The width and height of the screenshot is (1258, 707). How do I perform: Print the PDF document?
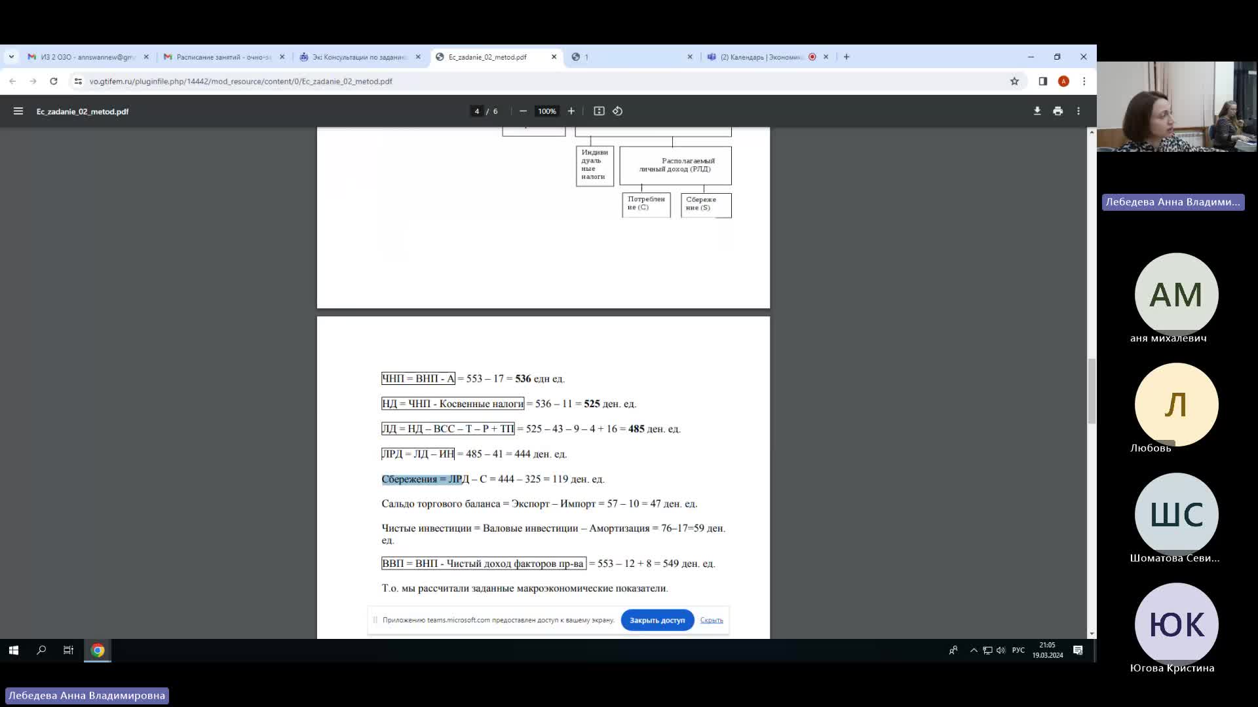tap(1058, 111)
